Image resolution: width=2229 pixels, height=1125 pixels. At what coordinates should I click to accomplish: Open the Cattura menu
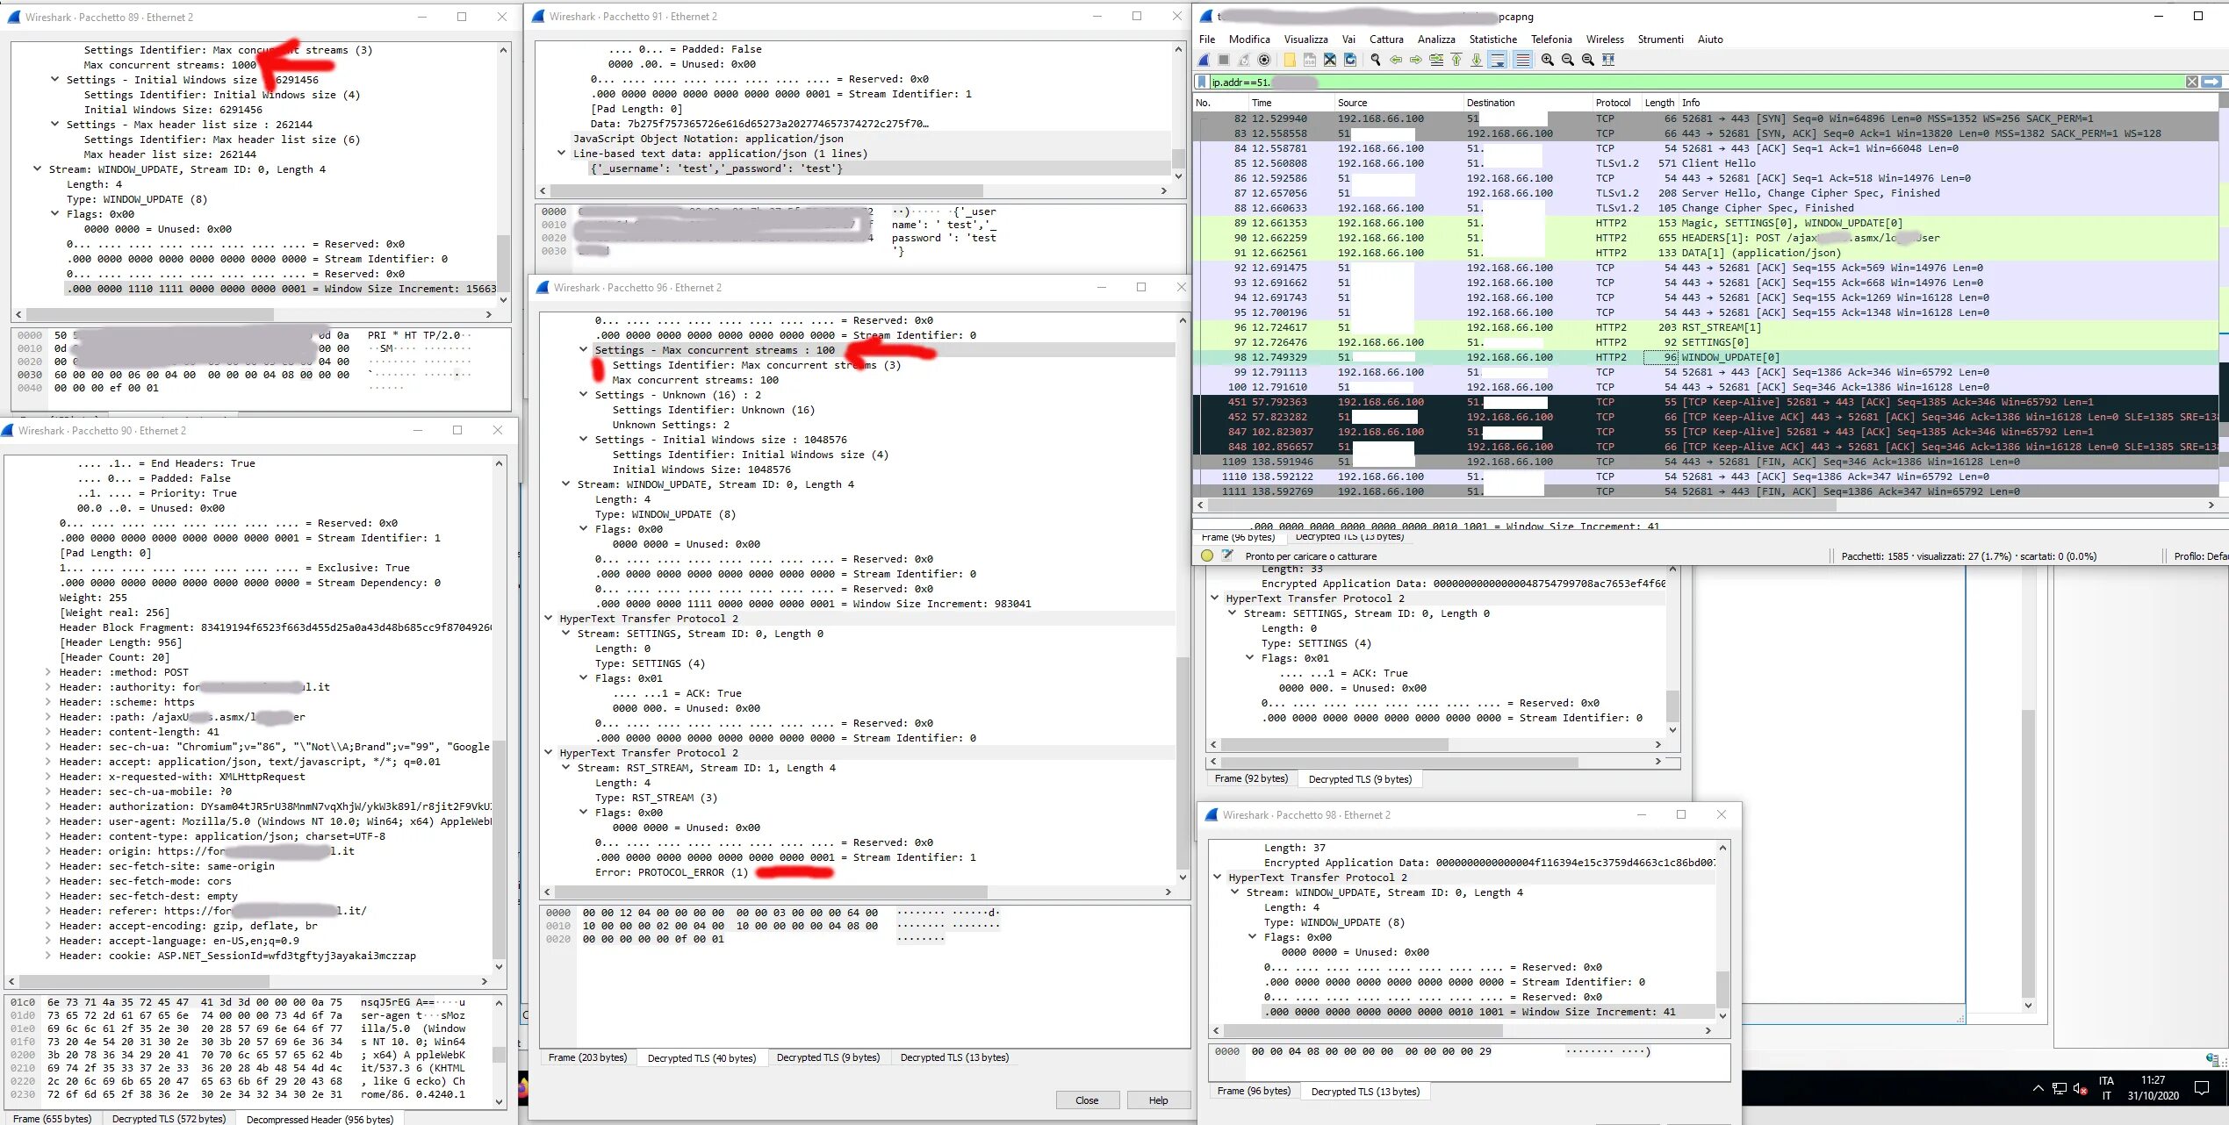[1386, 39]
